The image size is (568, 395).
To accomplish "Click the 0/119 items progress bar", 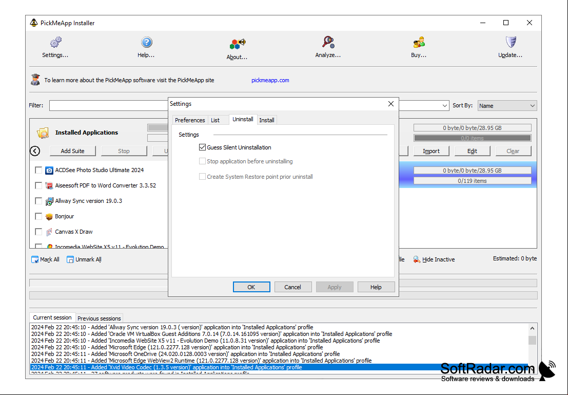I will (x=473, y=181).
